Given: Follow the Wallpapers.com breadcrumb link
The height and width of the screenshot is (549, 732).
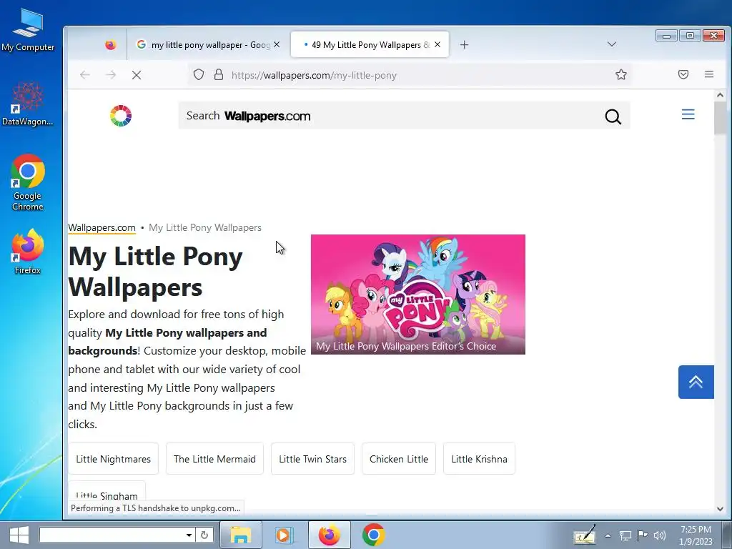Looking at the screenshot, I should 102,228.
